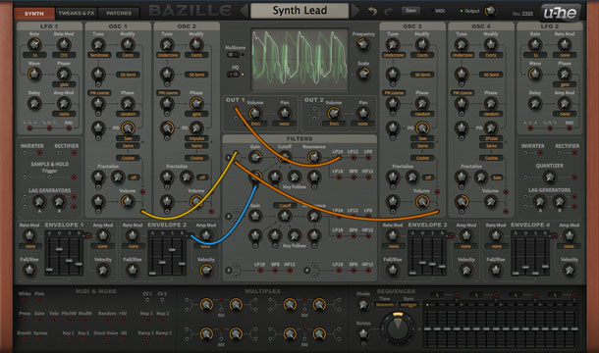Image resolution: width=599 pixels, height=353 pixels.
Task: Click the OUT 1 Volume knob
Action: tap(255, 113)
